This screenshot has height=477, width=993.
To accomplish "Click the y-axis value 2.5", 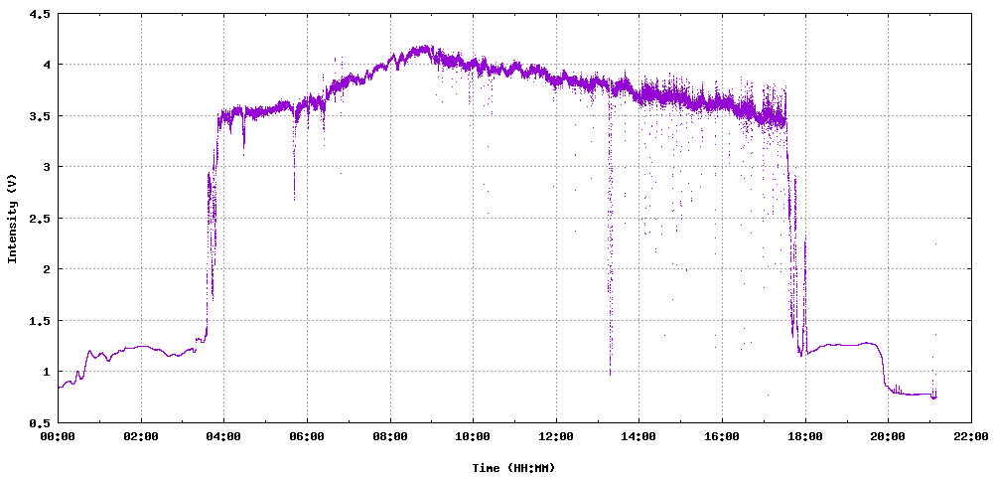I will tap(40, 218).
